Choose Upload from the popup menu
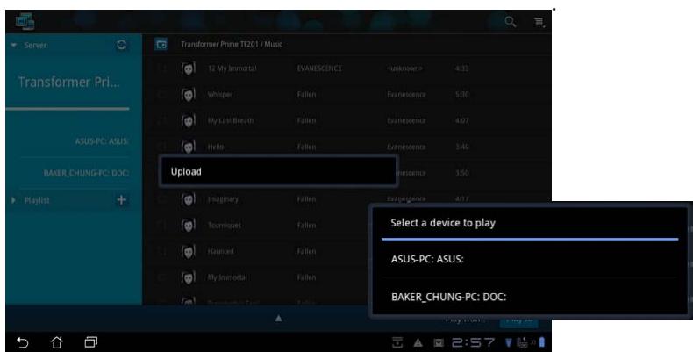 [278, 171]
